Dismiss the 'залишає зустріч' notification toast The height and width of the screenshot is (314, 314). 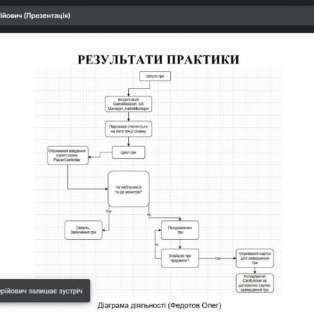[45, 291]
